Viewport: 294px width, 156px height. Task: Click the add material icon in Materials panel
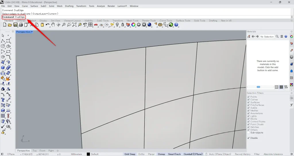click(x=249, y=36)
